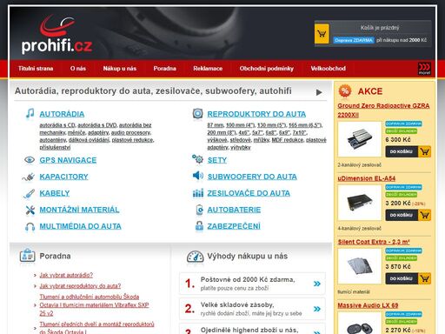Screen dimensions: 445x334
Task: Open the shopping cart icon in header
Action: click(322, 34)
